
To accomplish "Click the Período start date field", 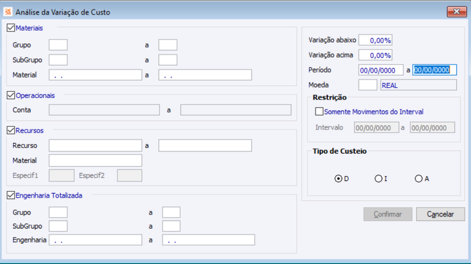I will 381,70.
